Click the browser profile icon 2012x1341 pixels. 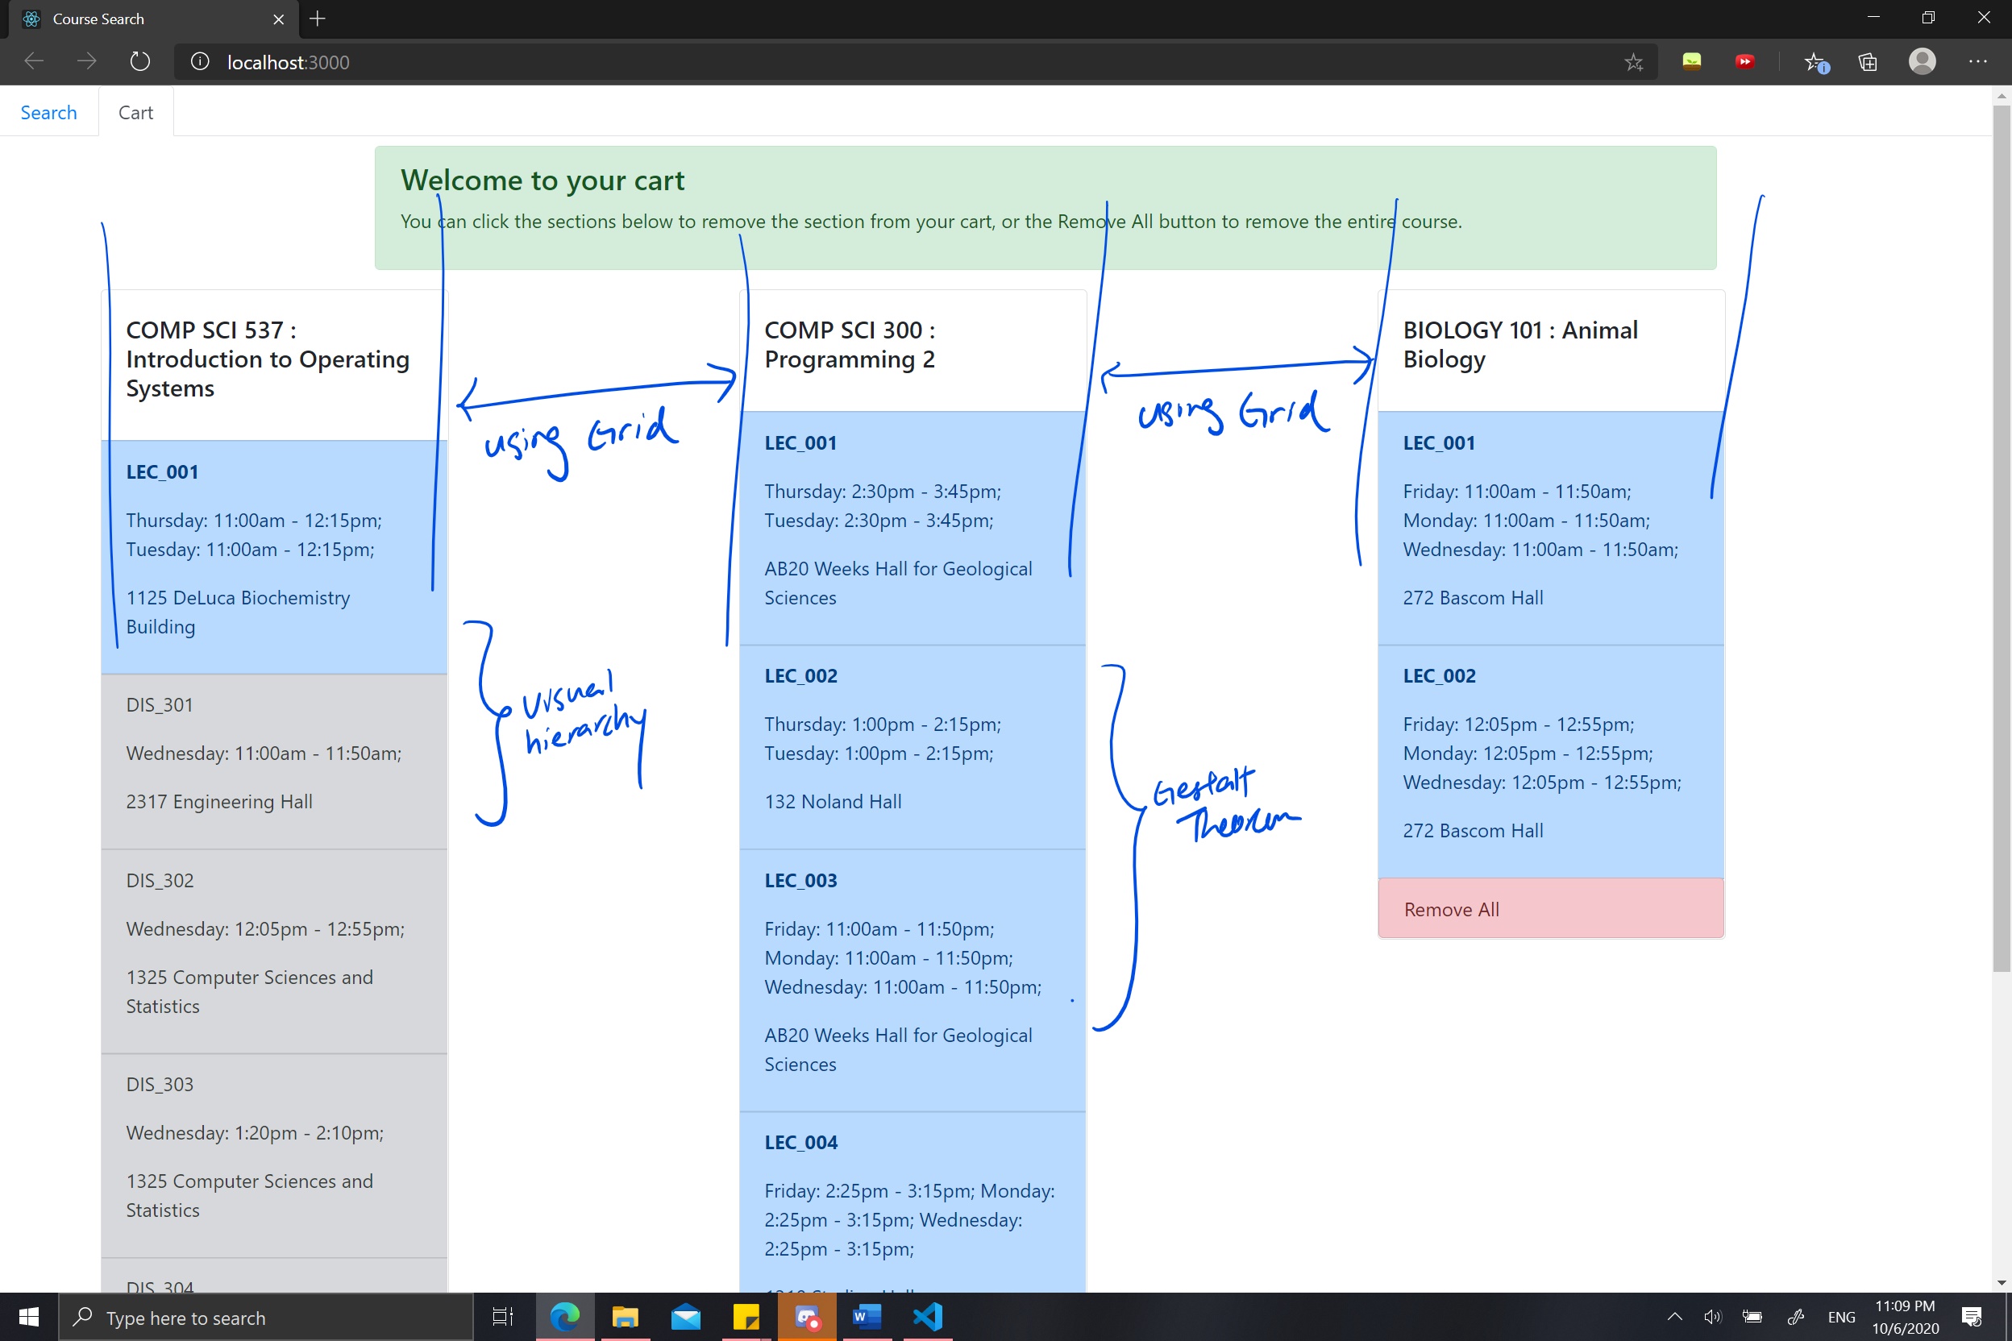pos(1923,61)
